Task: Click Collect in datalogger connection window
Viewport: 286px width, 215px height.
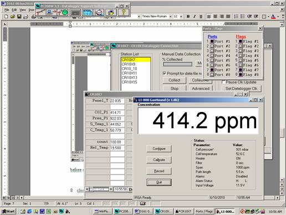Action: pyautogui.click(x=175, y=80)
